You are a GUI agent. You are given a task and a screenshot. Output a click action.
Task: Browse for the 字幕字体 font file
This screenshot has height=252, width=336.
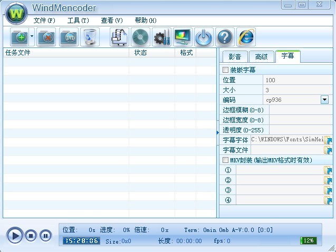tap(328, 140)
